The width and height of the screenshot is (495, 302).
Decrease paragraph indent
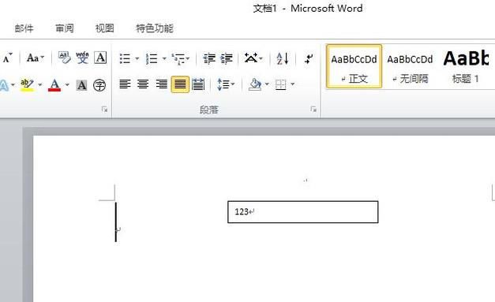point(209,58)
